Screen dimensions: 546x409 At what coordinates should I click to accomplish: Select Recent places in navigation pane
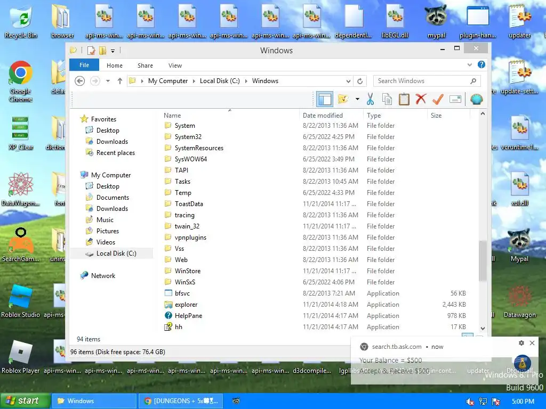(x=115, y=153)
